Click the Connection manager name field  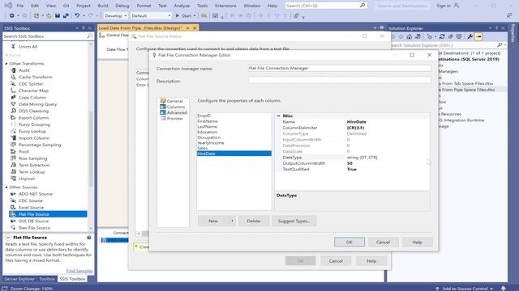point(339,68)
